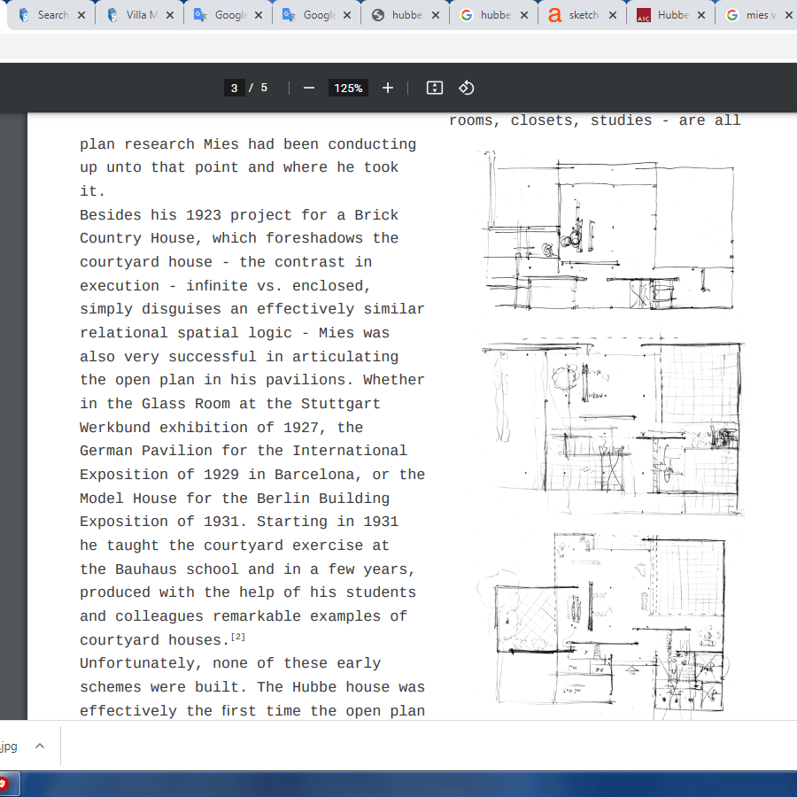Open the second Google Translate tab

coord(316,15)
